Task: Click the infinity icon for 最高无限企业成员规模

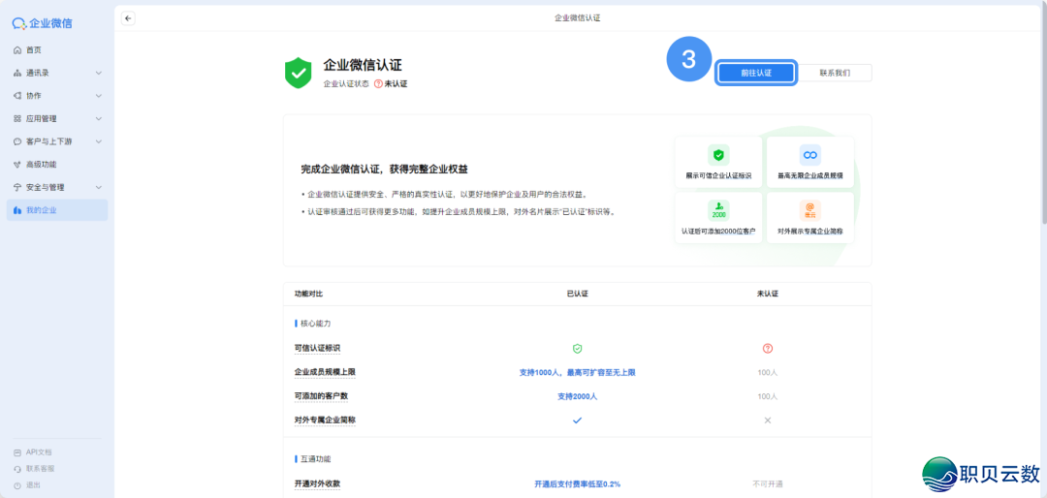Action: 809,155
